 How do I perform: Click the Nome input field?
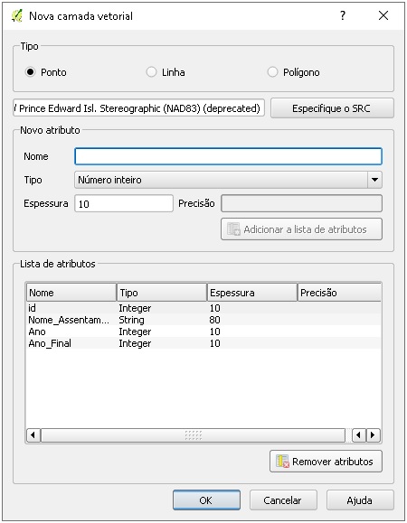pyautogui.click(x=229, y=156)
